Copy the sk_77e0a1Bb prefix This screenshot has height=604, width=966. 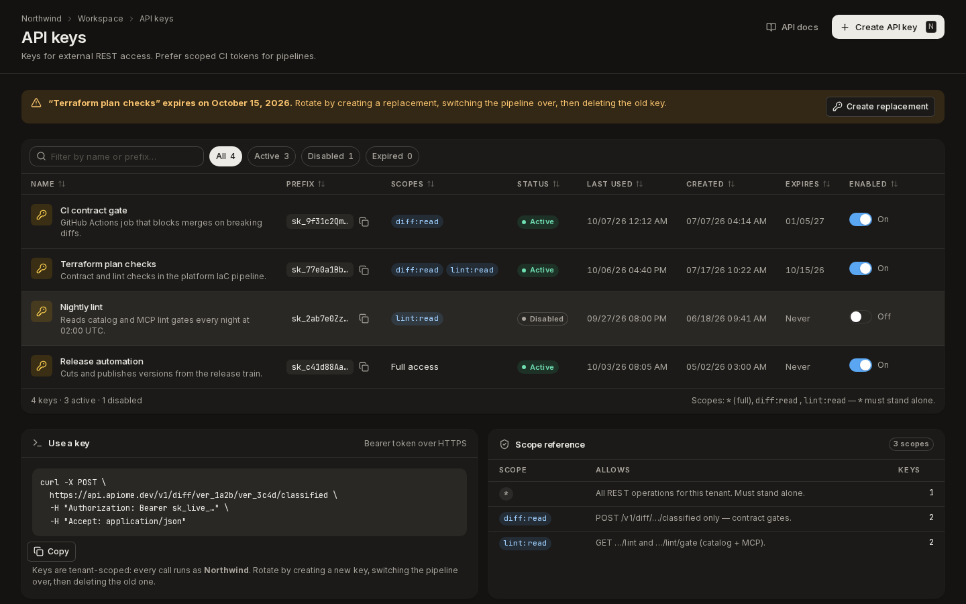(x=364, y=270)
